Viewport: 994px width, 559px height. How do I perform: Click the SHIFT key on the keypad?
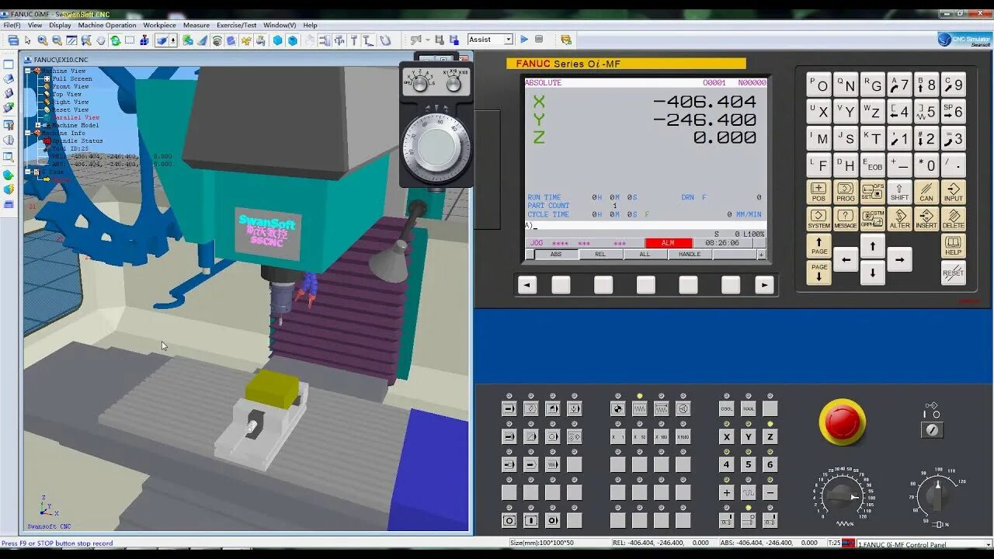pos(899,193)
